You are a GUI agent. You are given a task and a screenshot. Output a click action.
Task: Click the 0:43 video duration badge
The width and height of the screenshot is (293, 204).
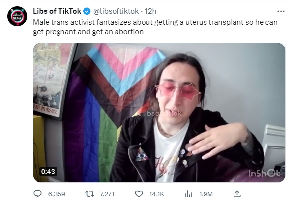48,171
